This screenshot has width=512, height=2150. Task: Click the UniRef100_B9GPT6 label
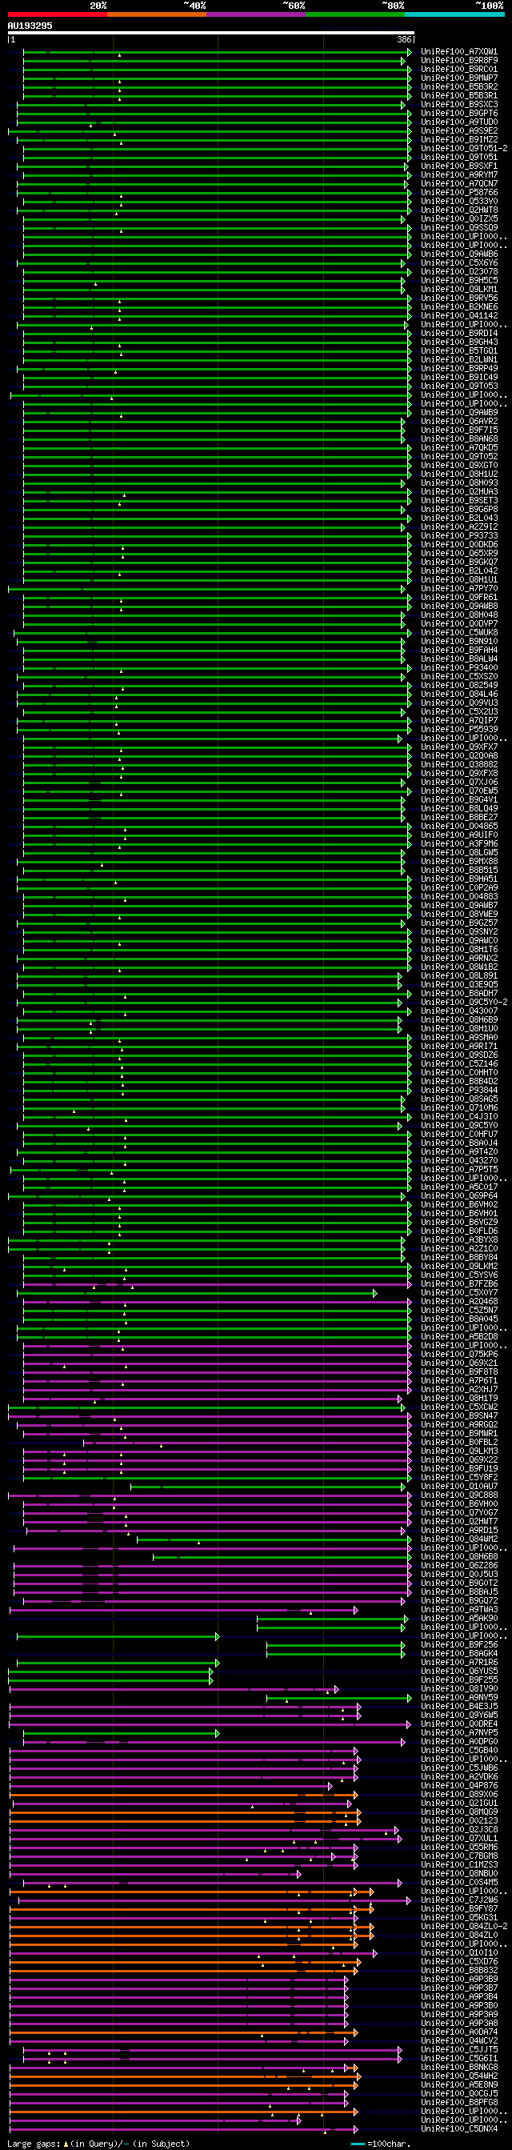point(459,114)
